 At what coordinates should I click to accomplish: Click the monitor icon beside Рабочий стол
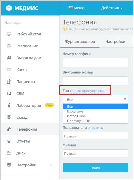[x=9, y=34]
